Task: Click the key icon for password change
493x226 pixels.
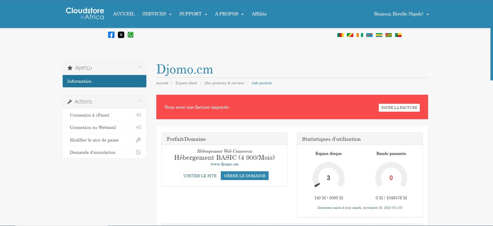Action: pyautogui.click(x=138, y=140)
